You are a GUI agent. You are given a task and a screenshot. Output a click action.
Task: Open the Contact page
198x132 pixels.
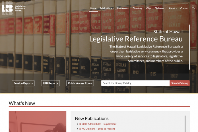point(184,8)
